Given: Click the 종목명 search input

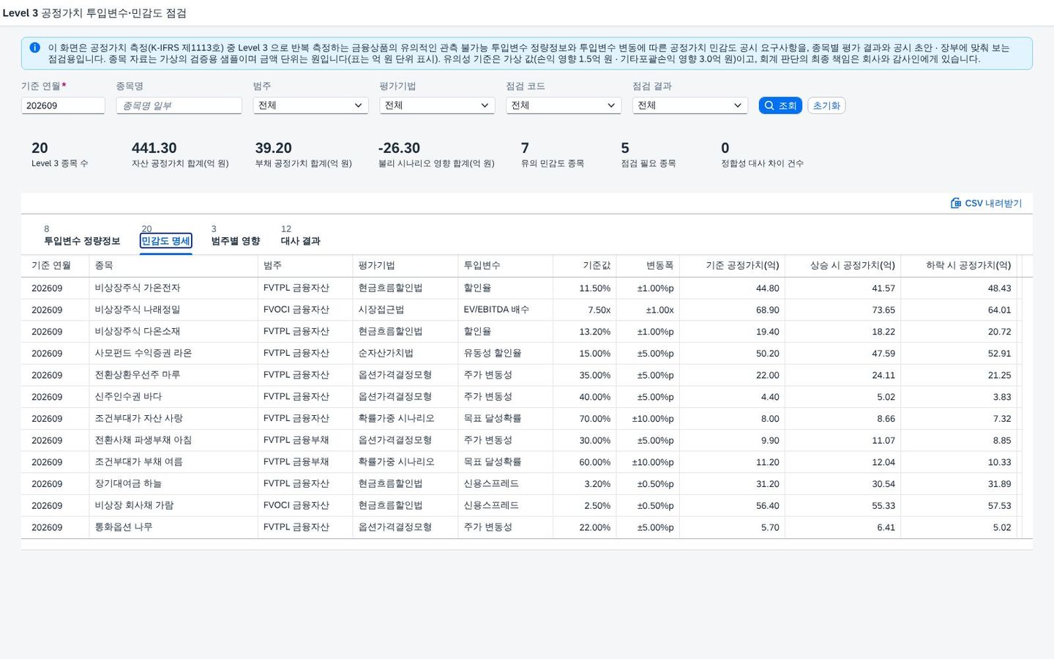Looking at the screenshot, I should (179, 105).
